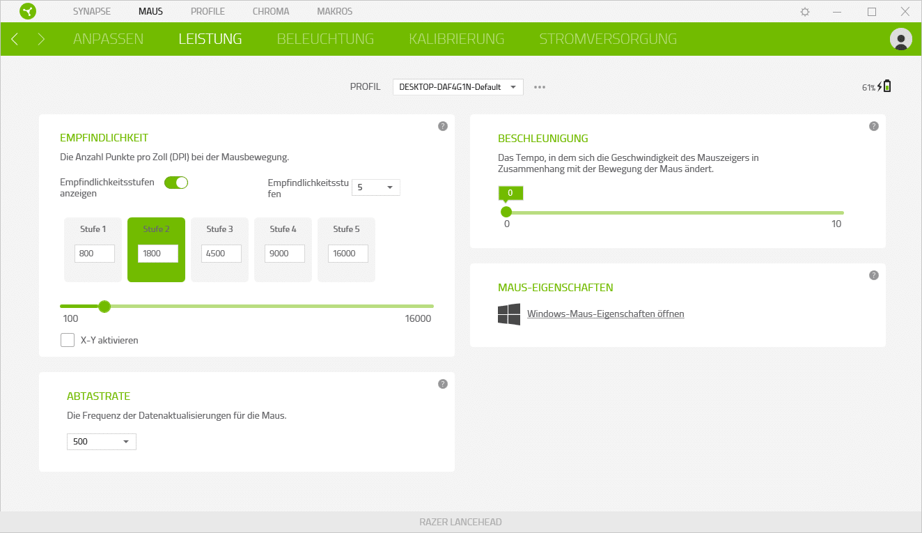Viewport: 922px width, 533px height.
Task: Open profile options three-dots menu
Action: [x=540, y=87]
